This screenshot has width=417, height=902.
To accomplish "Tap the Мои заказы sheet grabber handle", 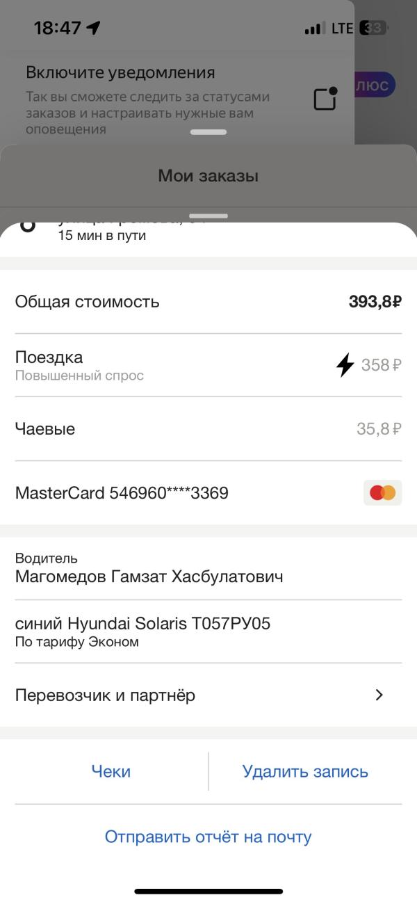I will [x=208, y=132].
